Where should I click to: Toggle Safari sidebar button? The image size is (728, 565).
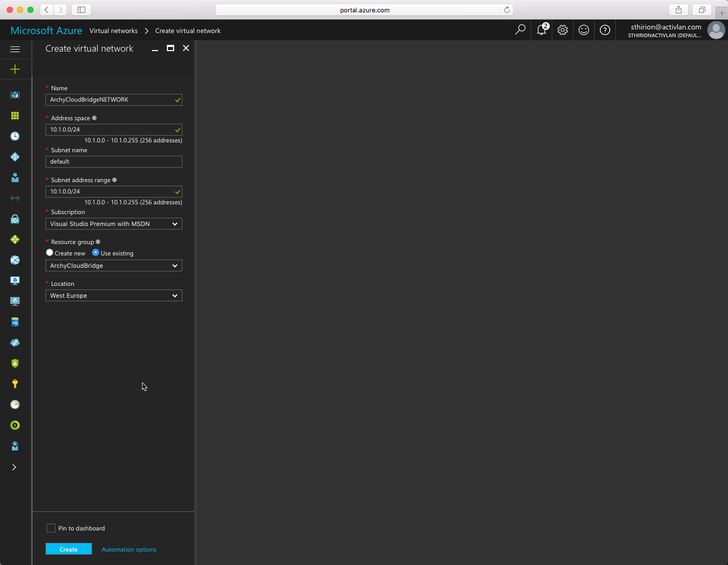click(81, 9)
